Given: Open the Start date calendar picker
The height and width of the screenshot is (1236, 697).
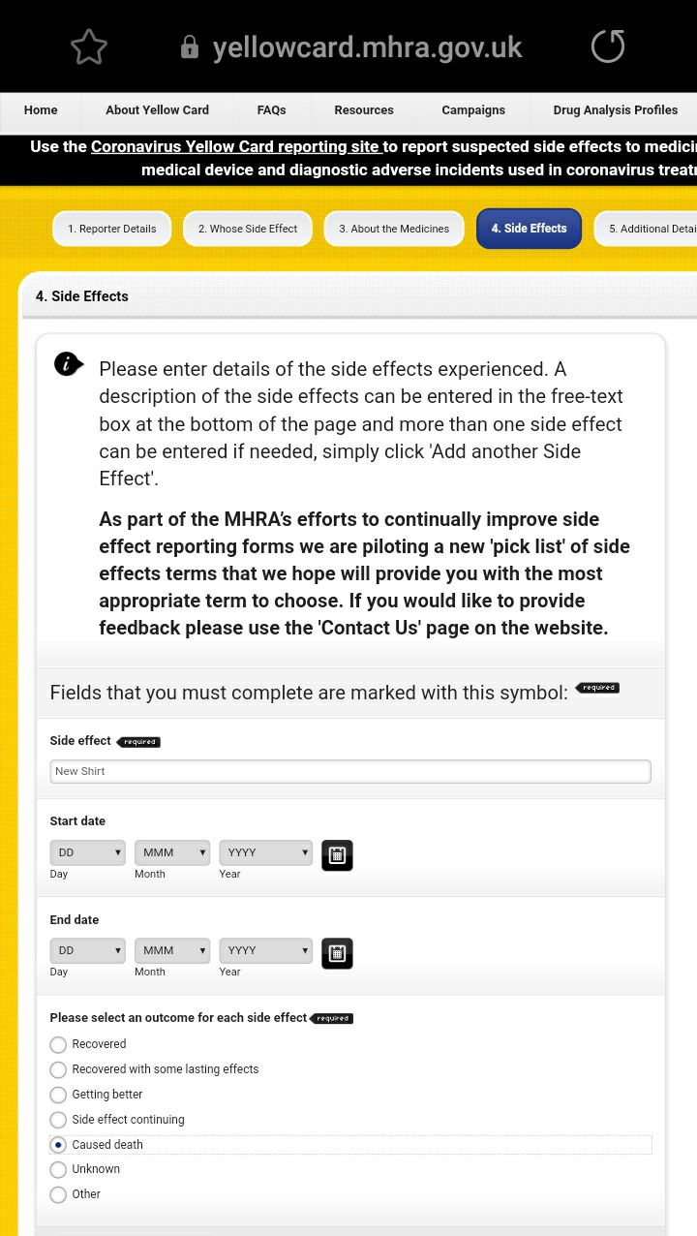Looking at the screenshot, I should [x=337, y=854].
